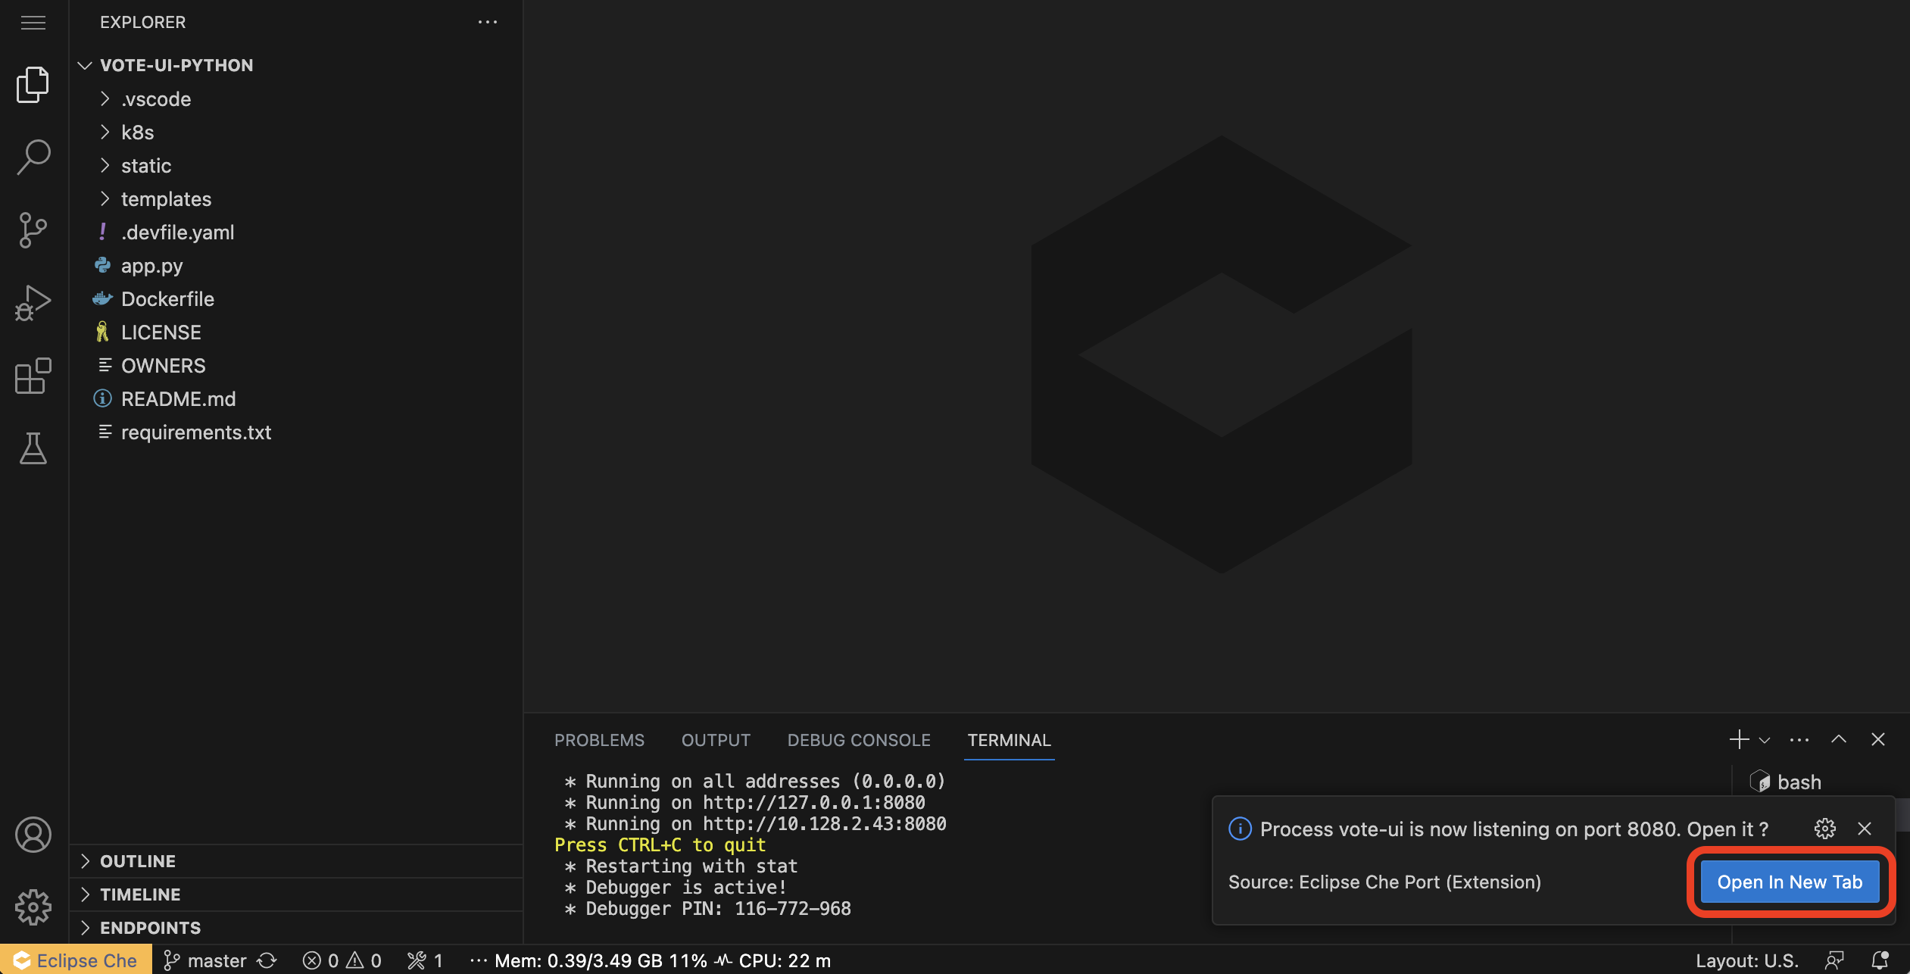Click the feedback icon in status bar
The height and width of the screenshot is (974, 1910).
click(x=1834, y=960)
